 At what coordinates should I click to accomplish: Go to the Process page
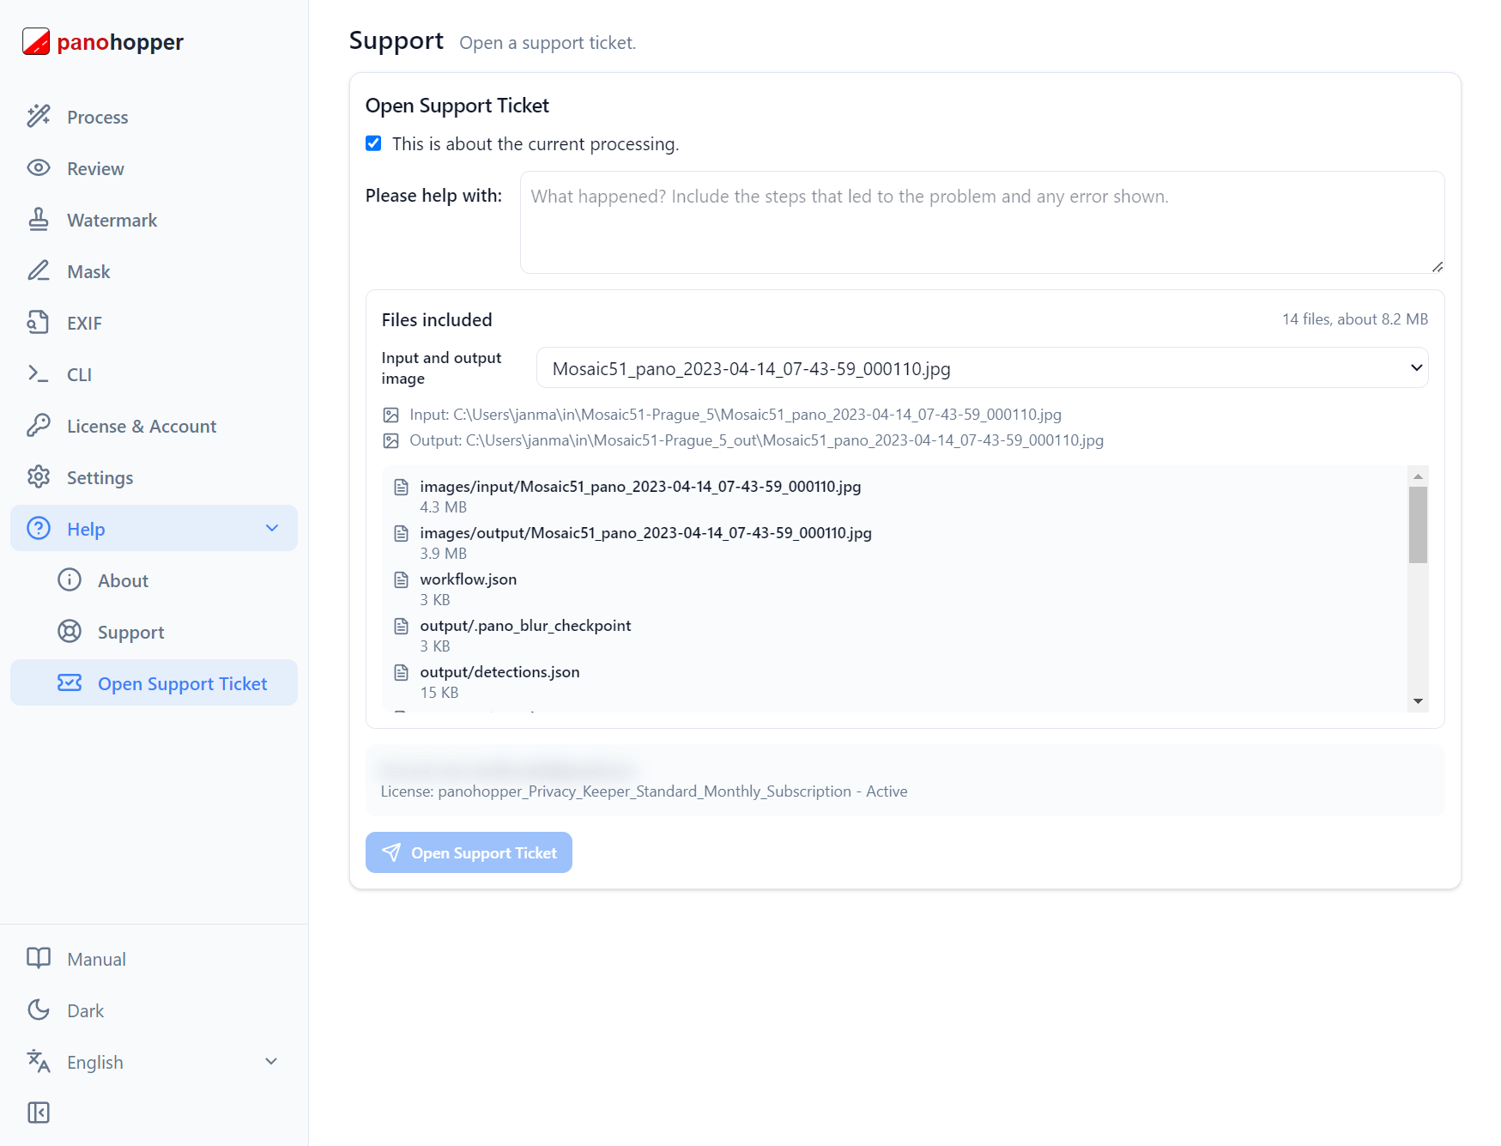click(x=154, y=117)
